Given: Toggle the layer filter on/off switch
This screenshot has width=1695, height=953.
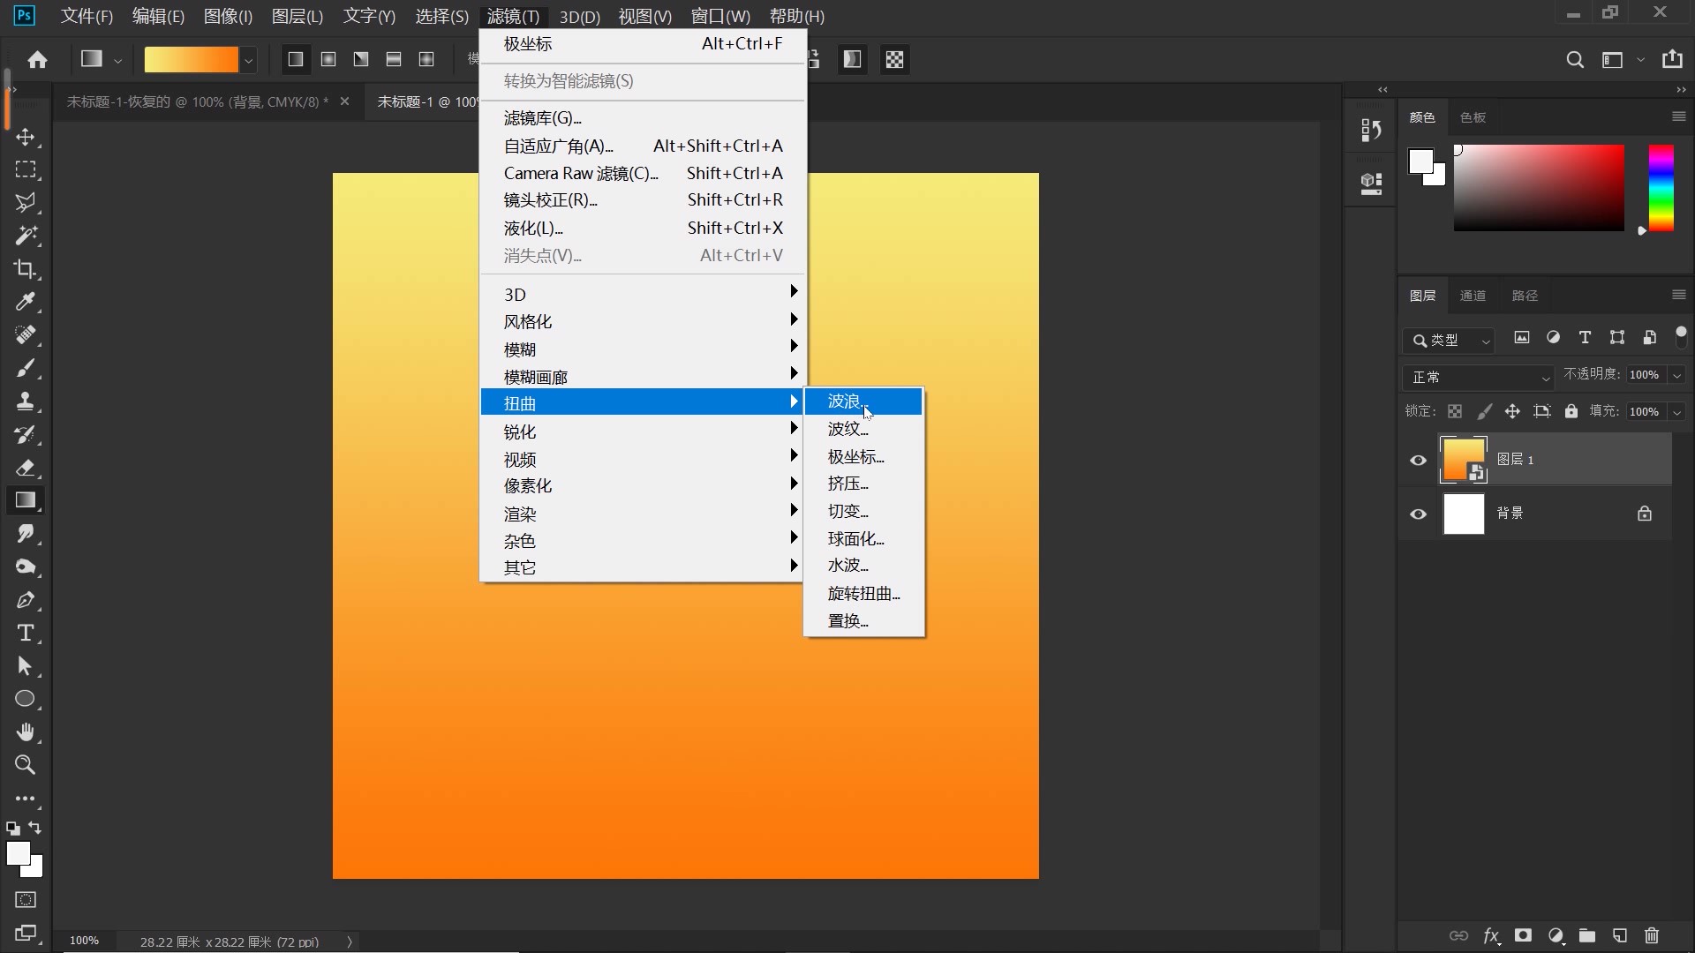Looking at the screenshot, I should pos(1681,336).
